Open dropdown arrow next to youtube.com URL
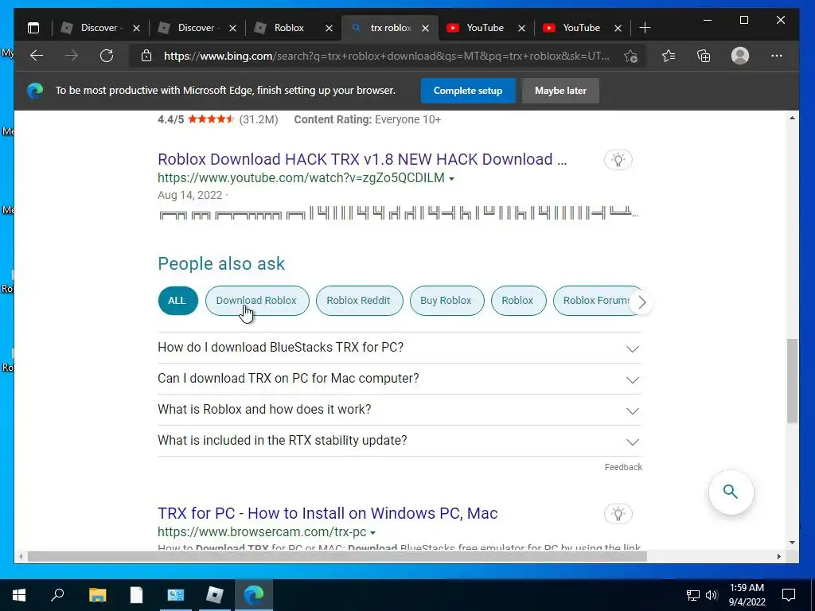The image size is (815, 611). (x=451, y=179)
